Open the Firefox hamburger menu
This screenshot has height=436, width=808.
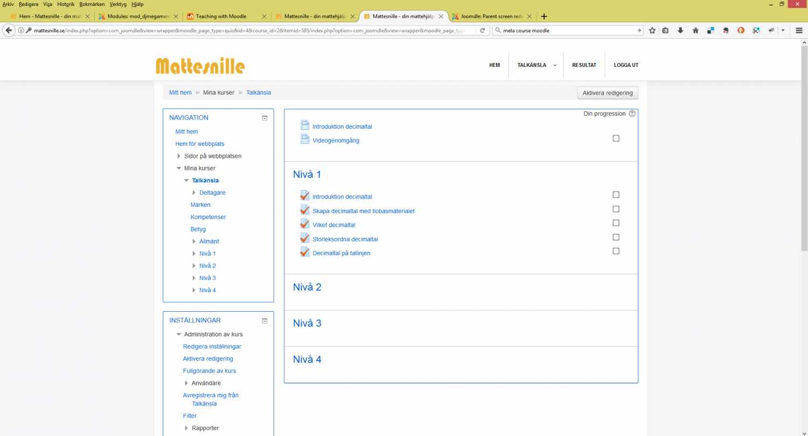799,31
